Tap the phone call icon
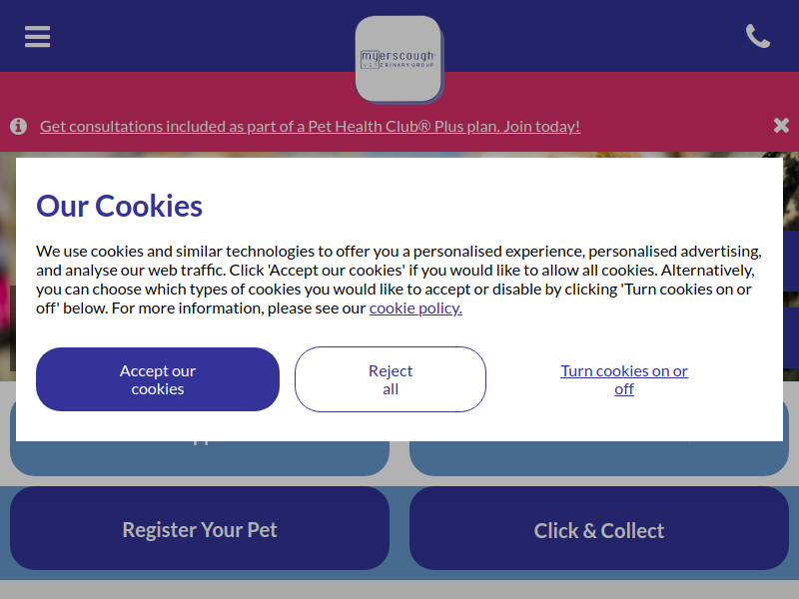The width and height of the screenshot is (799, 599). point(758,36)
